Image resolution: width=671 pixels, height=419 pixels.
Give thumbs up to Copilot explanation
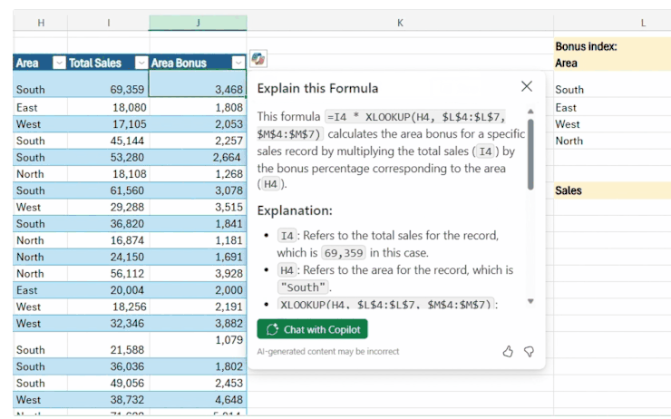click(x=508, y=352)
